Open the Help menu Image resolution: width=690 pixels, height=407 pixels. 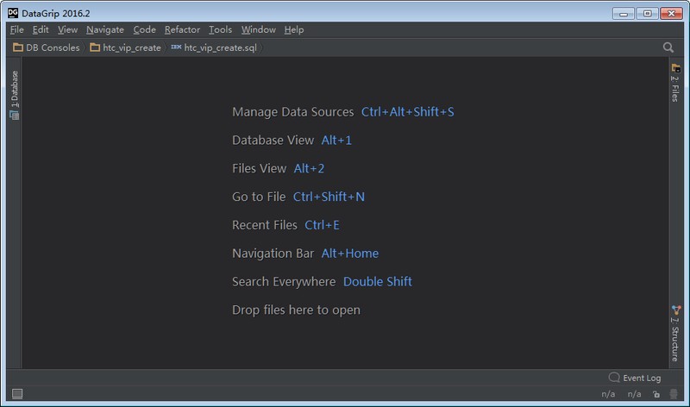pyautogui.click(x=293, y=29)
